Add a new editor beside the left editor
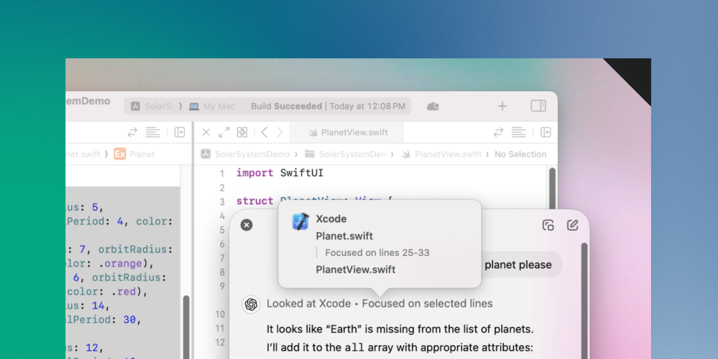The height and width of the screenshot is (359, 718). pos(179,132)
